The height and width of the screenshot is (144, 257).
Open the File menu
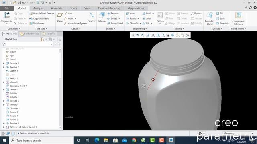point(7,8)
